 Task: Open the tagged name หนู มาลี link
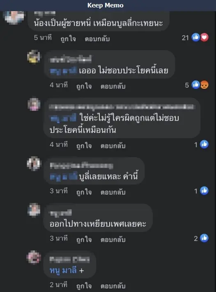pyautogui.click(x=63, y=271)
